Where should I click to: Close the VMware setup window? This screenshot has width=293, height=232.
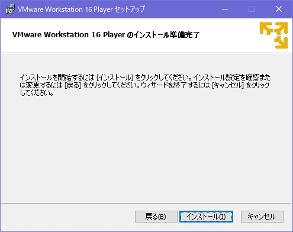click(x=279, y=9)
